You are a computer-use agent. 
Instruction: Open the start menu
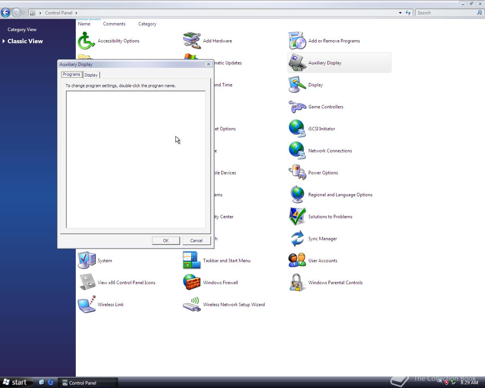pos(17,382)
